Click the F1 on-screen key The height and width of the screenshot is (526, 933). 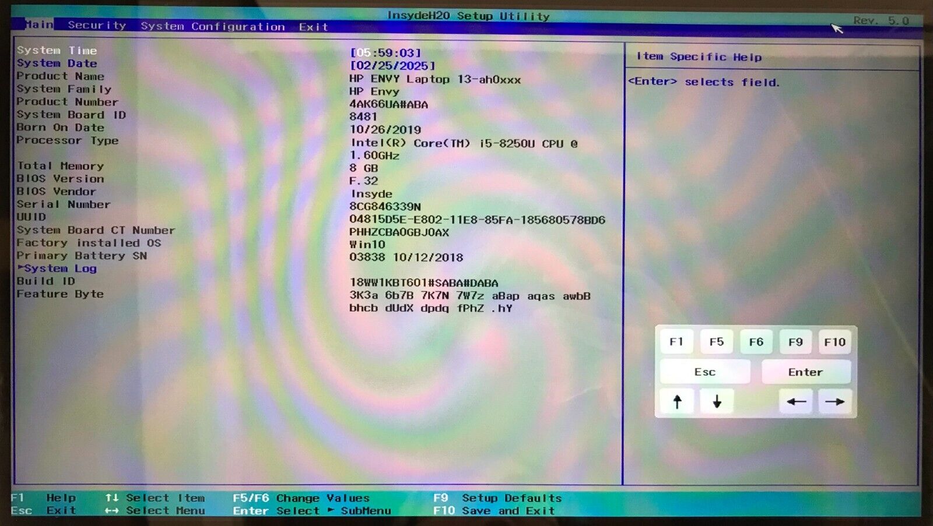coord(676,342)
